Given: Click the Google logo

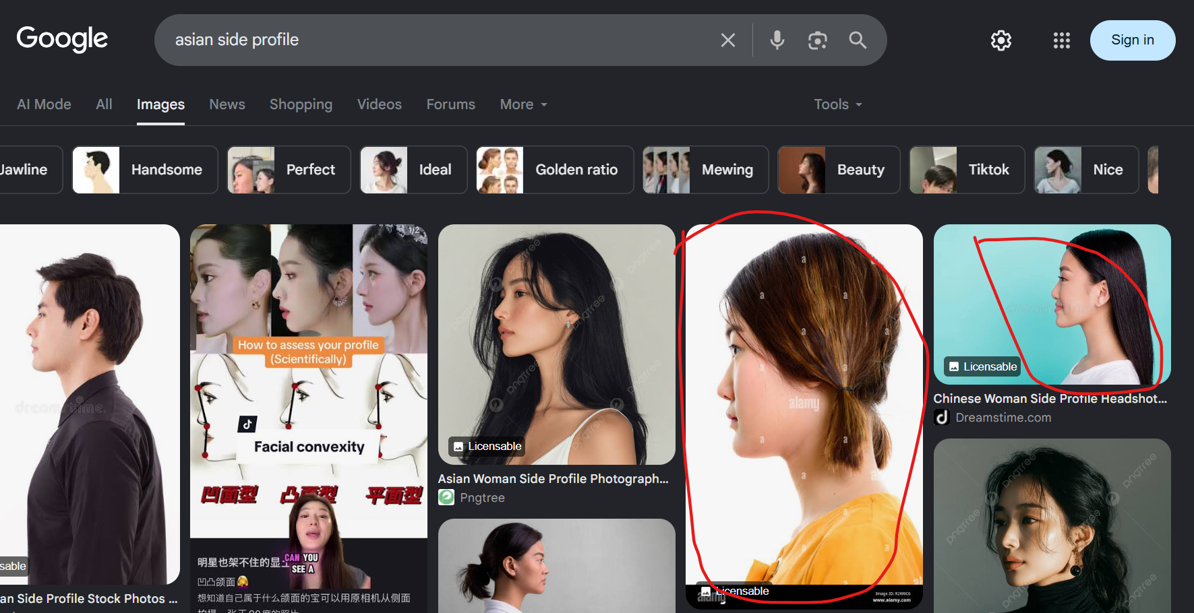Looking at the screenshot, I should pyautogui.click(x=62, y=39).
